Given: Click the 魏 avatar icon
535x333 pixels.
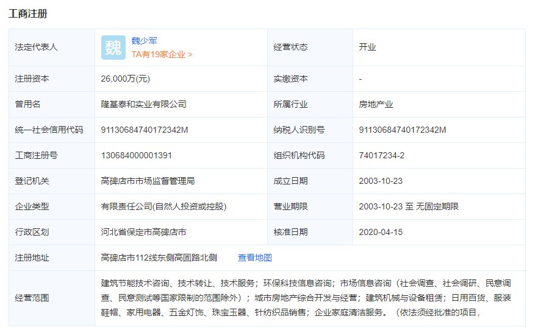Looking at the screenshot, I should tap(113, 47).
